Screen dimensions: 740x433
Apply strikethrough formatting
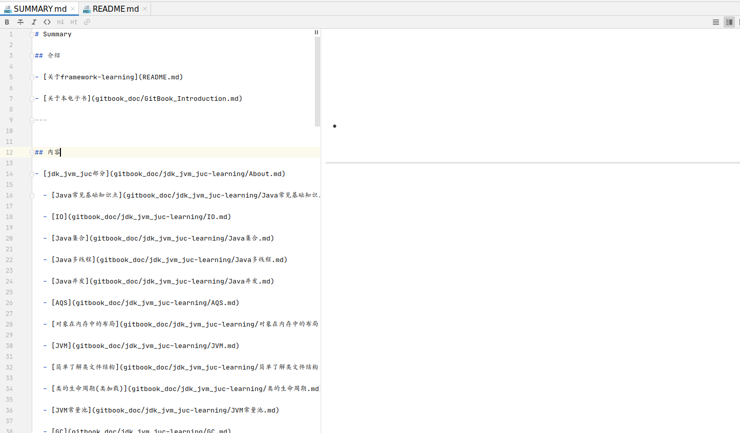pos(20,22)
